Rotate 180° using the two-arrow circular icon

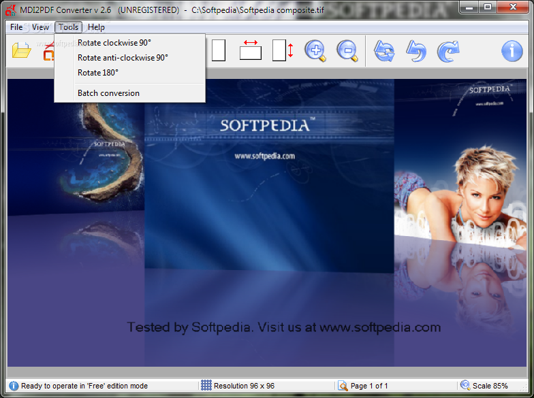tap(384, 51)
